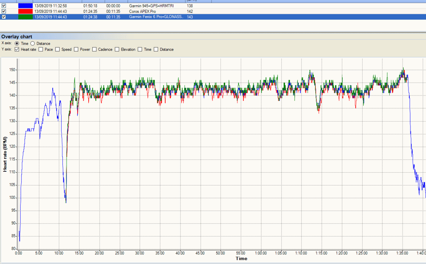
Task: Check the Y axis Time checkbox
Action: [x=140, y=50]
